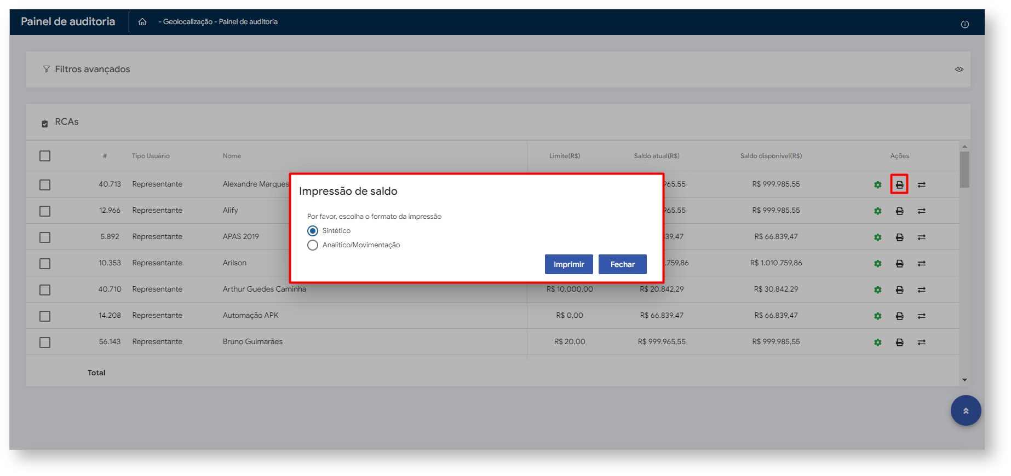The height and width of the screenshot is (476, 1011).
Task: Click transfer icon for Bruno Guimarães row
Action: (x=921, y=342)
